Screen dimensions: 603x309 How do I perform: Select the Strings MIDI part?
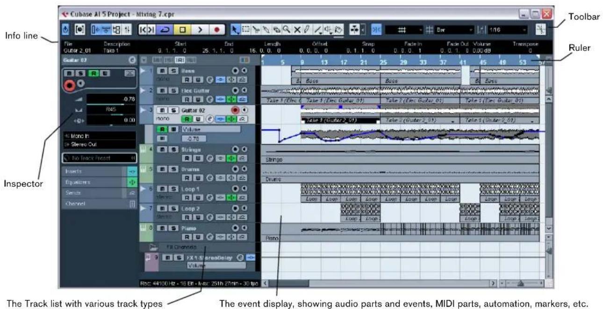pos(400,154)
